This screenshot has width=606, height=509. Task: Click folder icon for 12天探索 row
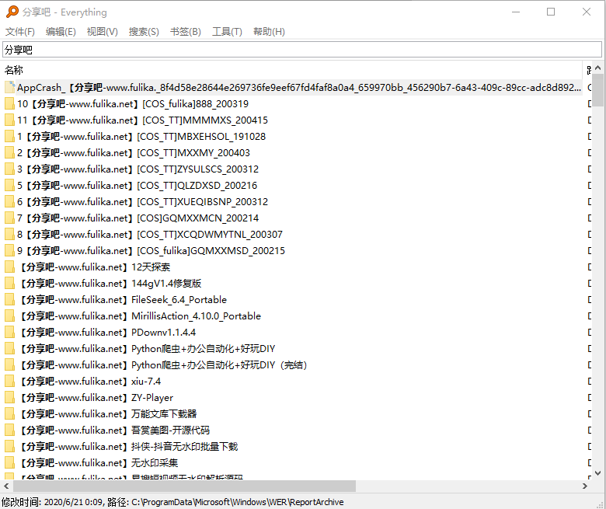9,267
